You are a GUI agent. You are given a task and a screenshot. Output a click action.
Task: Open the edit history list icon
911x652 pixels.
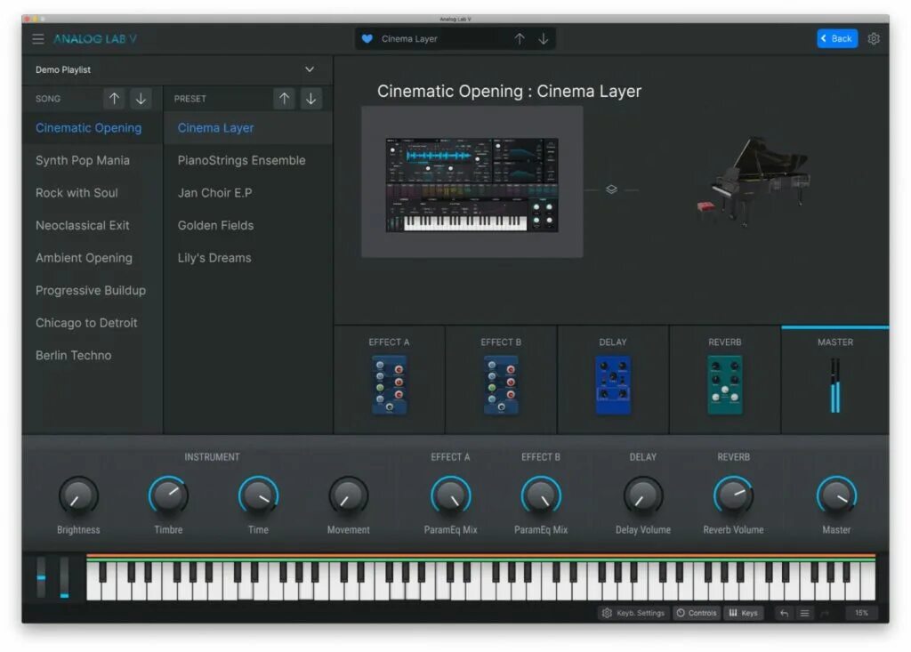point(804,613)
